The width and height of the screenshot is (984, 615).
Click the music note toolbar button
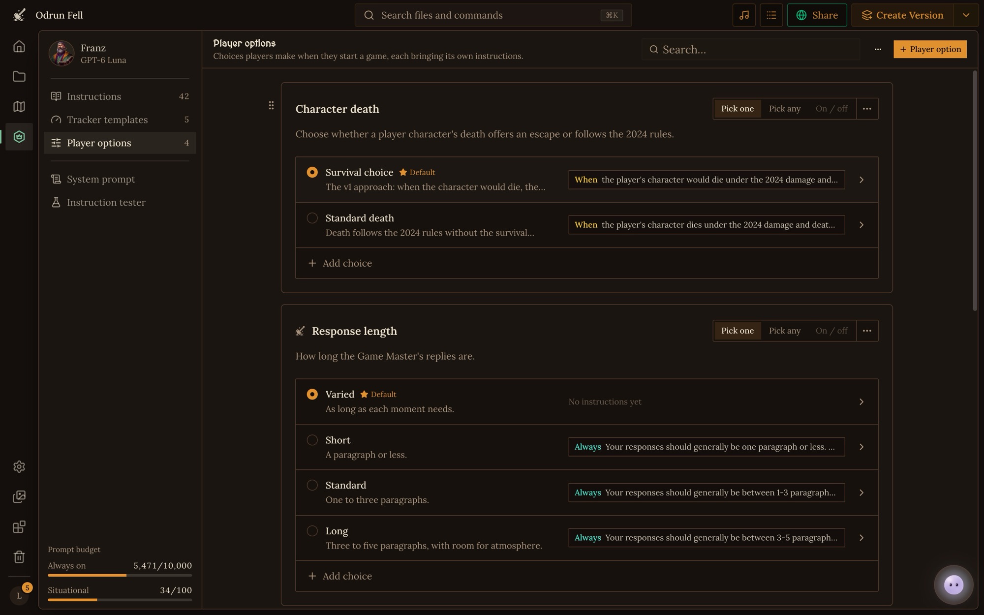(744, 15)
